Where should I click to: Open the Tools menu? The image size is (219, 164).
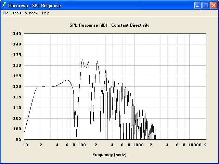click(17, 13)
